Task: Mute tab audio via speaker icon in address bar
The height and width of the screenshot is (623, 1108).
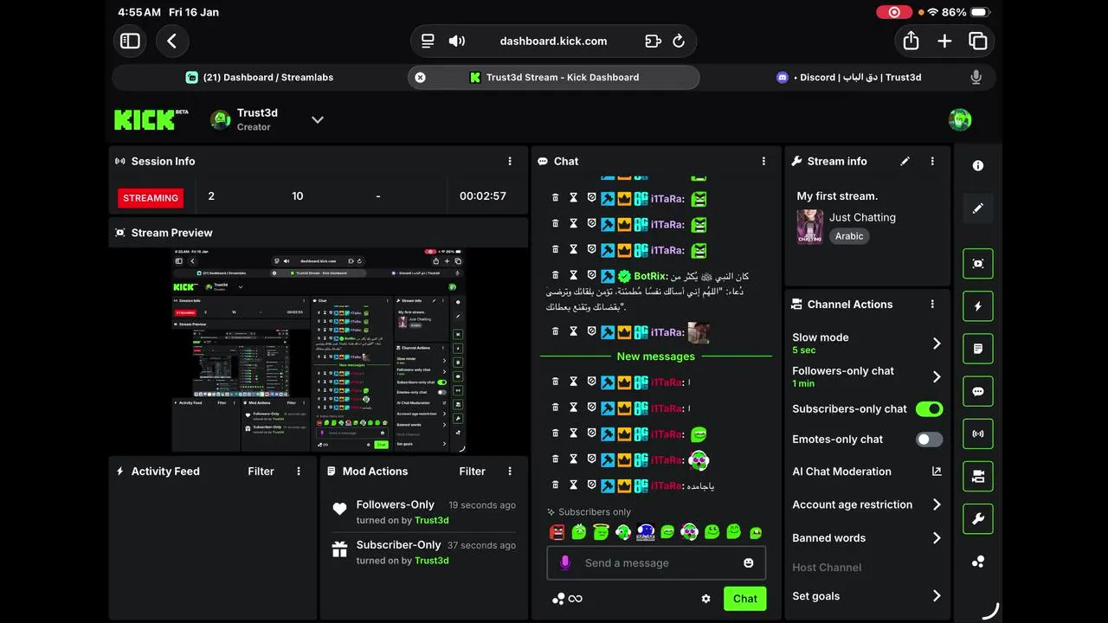Action: pos(456,41)
